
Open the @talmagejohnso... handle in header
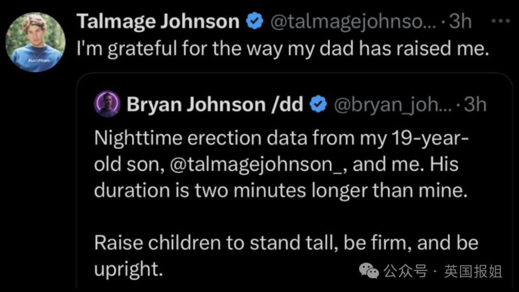[353, 22]
